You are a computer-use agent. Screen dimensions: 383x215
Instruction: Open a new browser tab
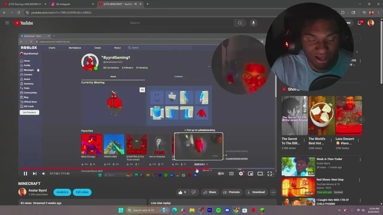[x=148, y=4]
